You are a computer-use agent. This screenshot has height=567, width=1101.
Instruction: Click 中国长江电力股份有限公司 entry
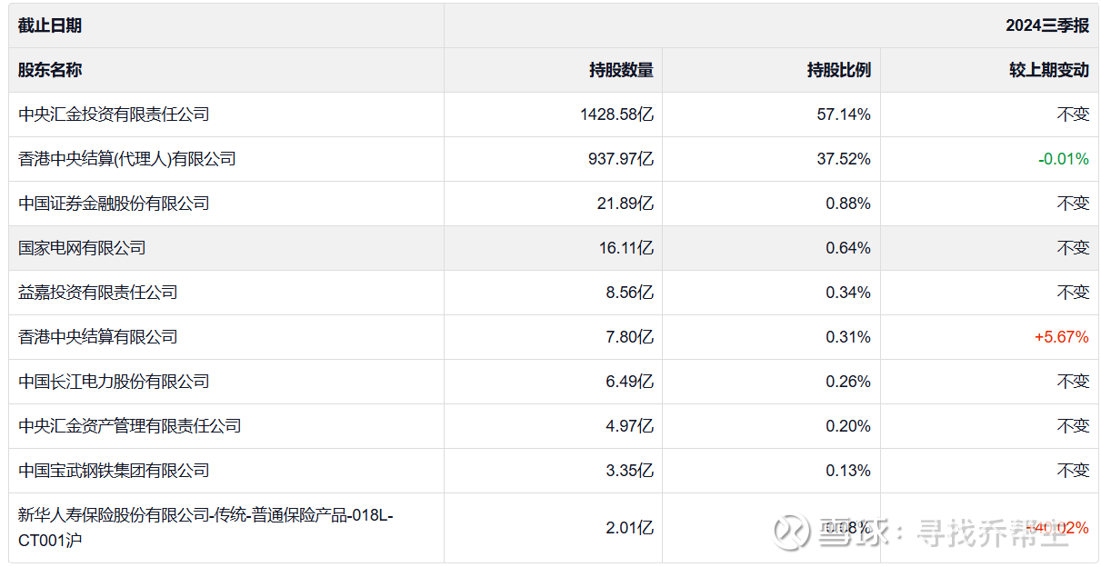pos(115,382)
